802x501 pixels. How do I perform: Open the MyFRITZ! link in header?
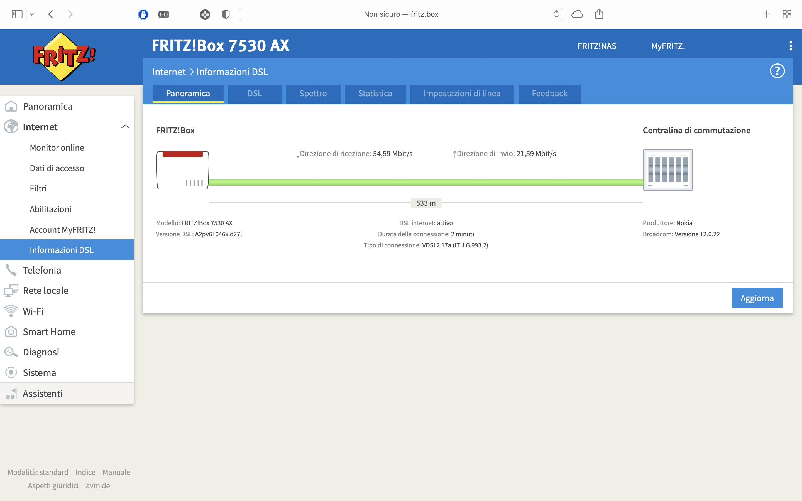[x=668, y=46]
